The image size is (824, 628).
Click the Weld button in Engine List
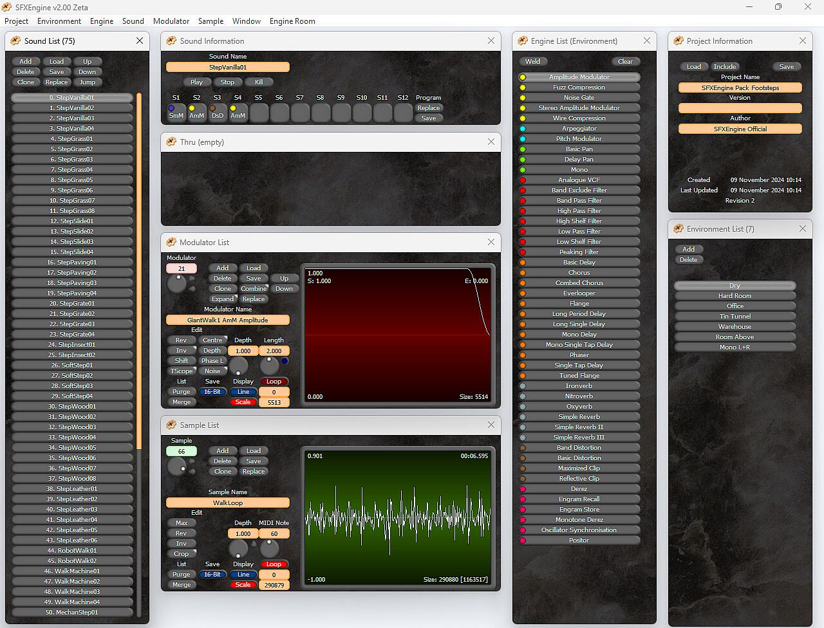pyautogui.click(x=533, y=62)
